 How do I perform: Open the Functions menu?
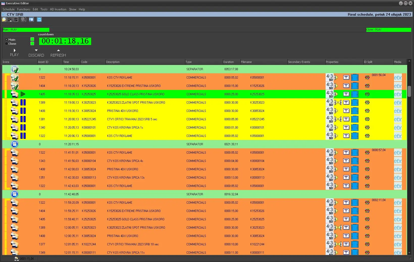click(24, 9)
